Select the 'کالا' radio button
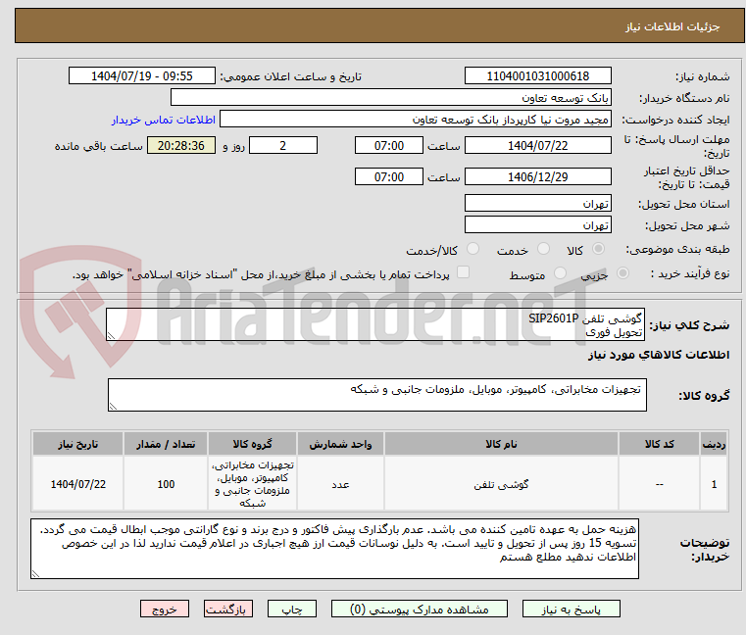This screenshot has width=746, height=635. [598, 248]
